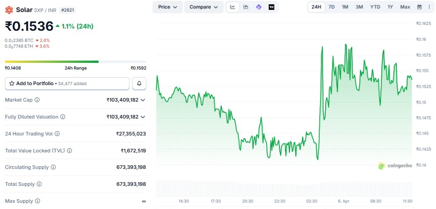Switch chart to Max range
436x209 pixels.
pyautogui.click(x=405, y=7)
